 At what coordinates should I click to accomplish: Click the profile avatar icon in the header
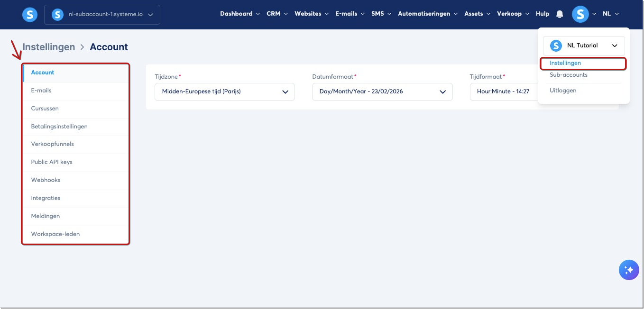coord(580,14)
